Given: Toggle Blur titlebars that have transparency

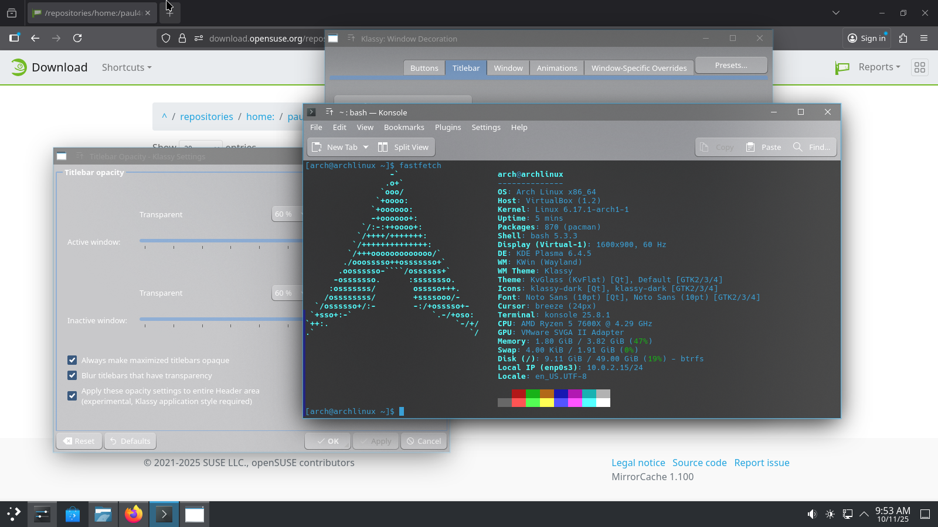Looking at the screenshot, I should (72, 375).
